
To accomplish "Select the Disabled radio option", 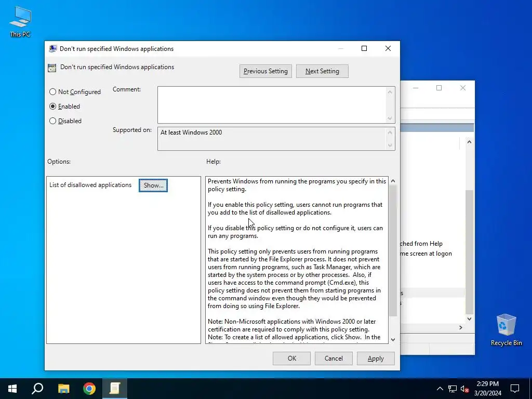I will pos(65,121).
